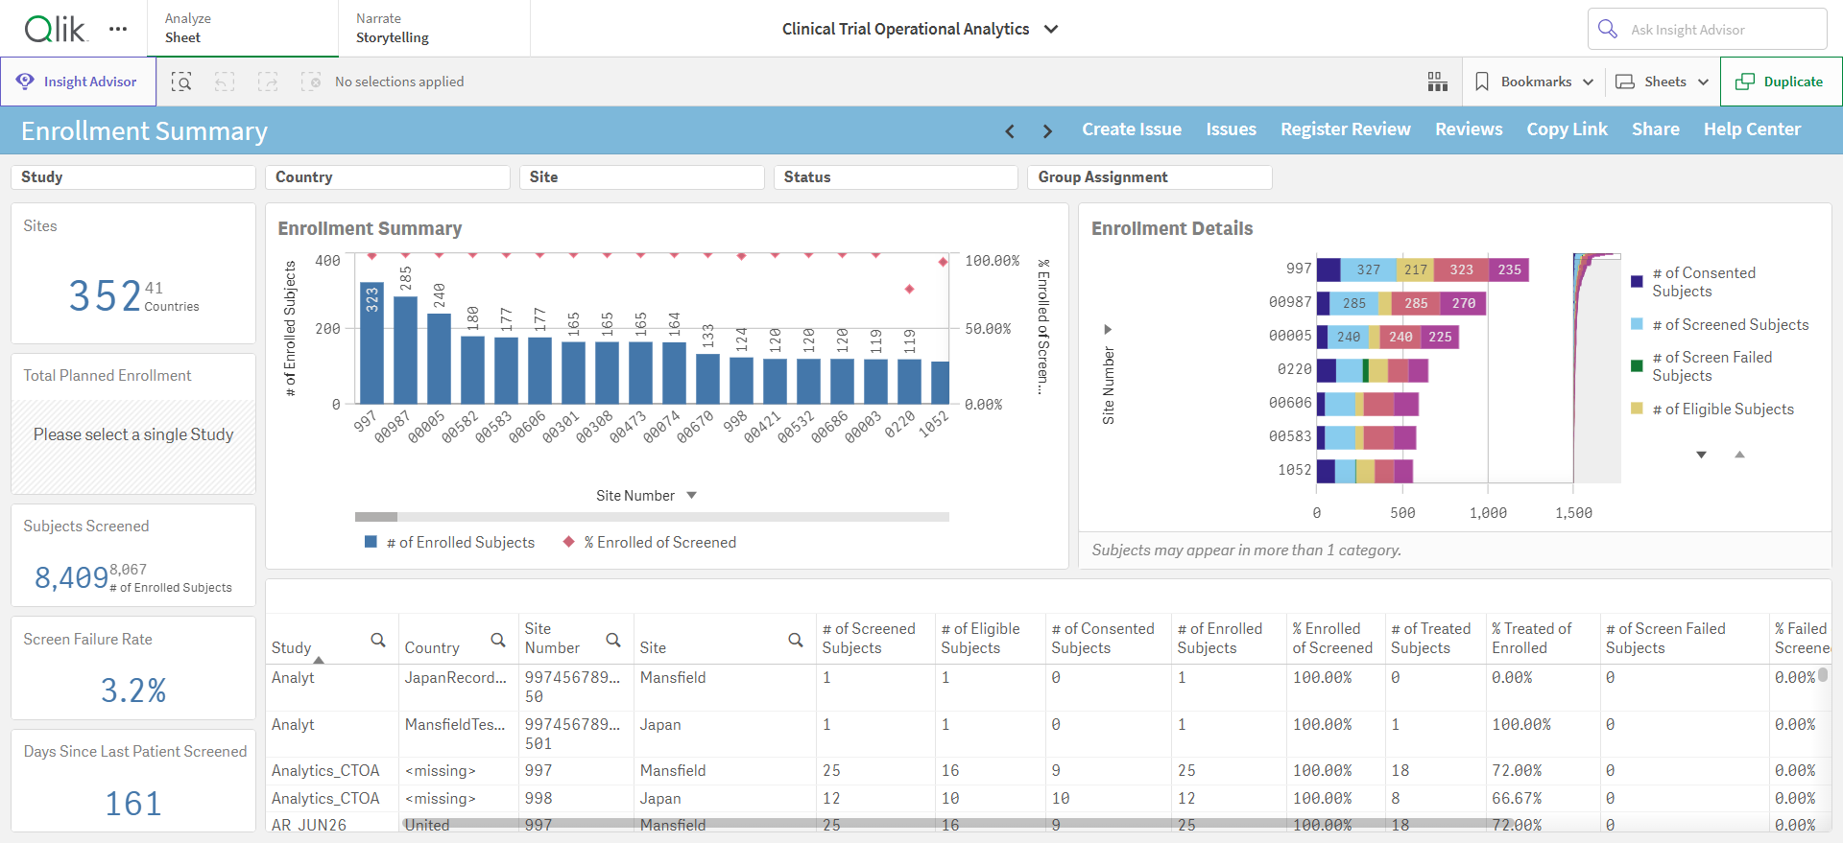Click the Duplicate button
The width and height of the screenshot is (1843, 843).
(x=1781, y=82)
